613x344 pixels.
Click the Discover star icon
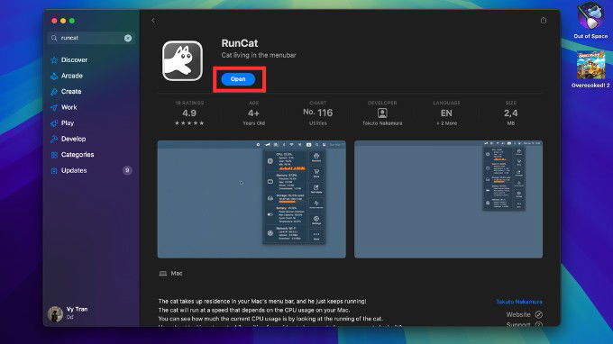coord(54,60)
